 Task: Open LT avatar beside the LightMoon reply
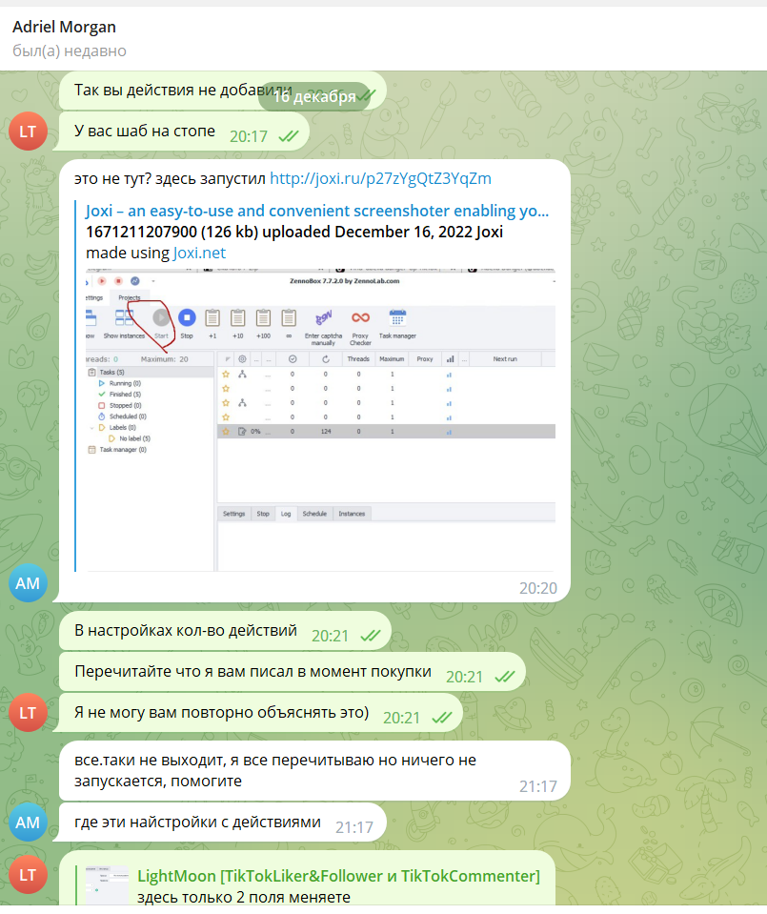[28, 874]
